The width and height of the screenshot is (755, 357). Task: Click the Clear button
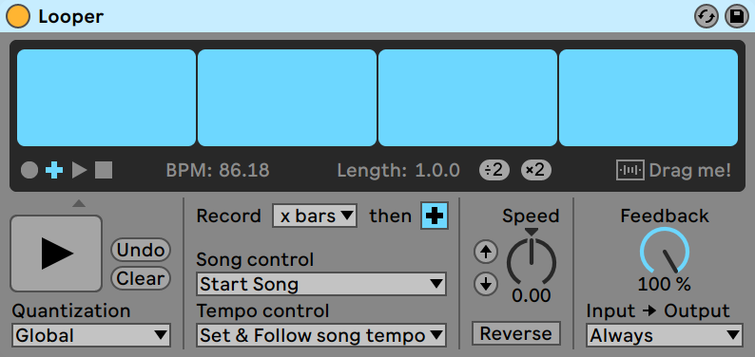(141, 278)
